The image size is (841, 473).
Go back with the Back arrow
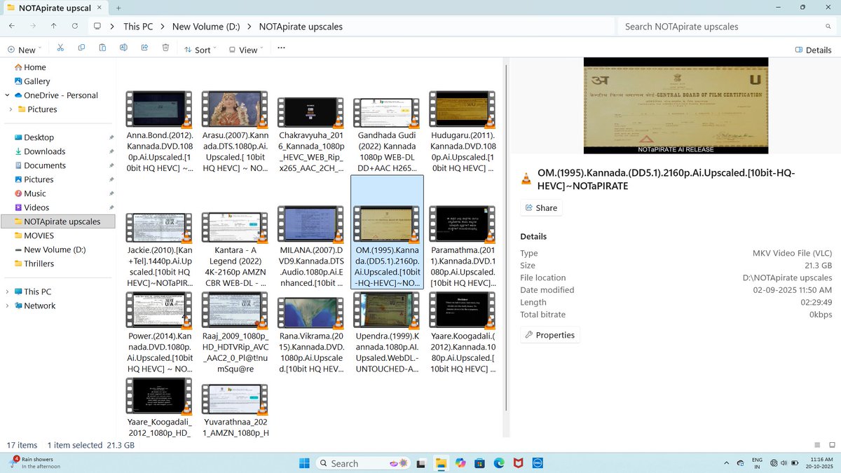(12, 26)
